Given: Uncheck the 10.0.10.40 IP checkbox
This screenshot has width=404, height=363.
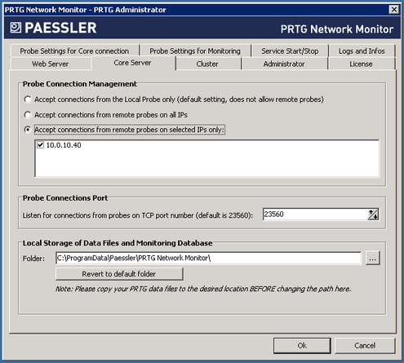Looking at the screenshot, I should 40,145.
